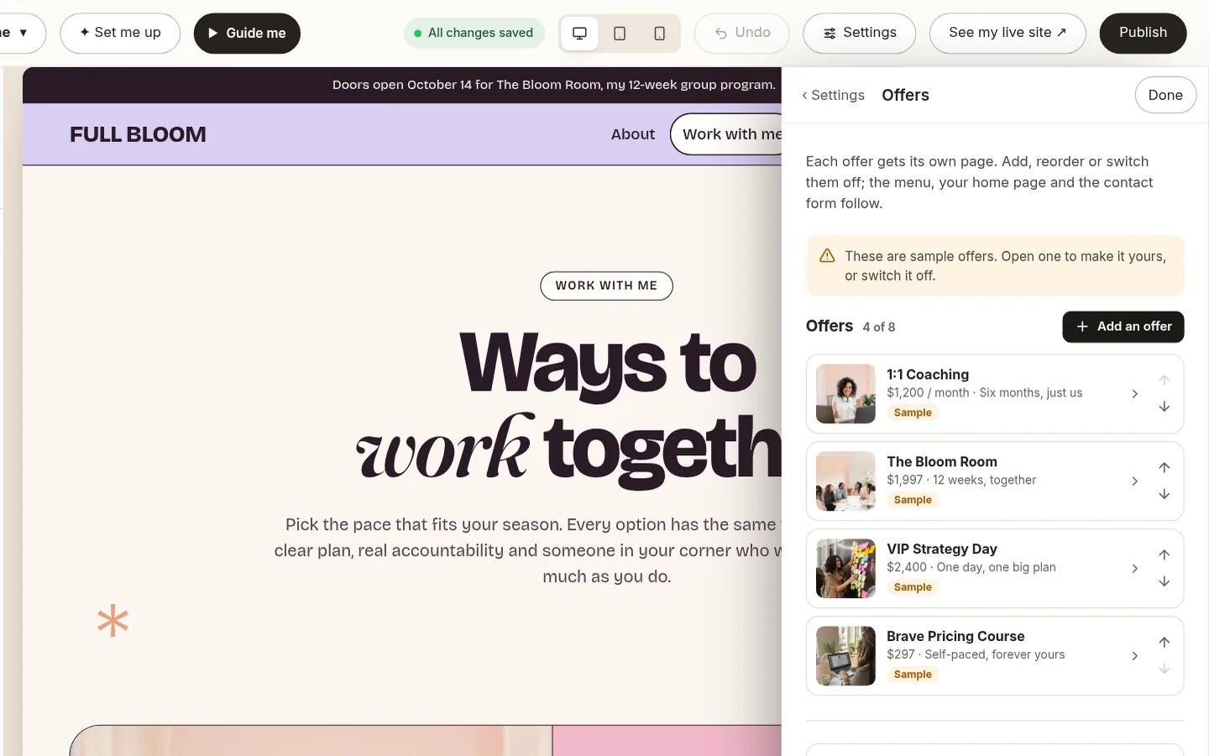Click '$1,200 / month' price text

pos(928,393)
